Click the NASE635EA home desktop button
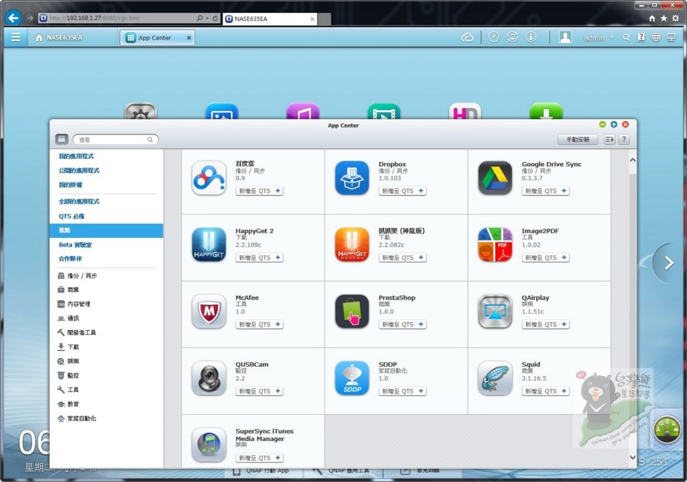The height and width of the screenshot is (482, 687). click(59, 38)
